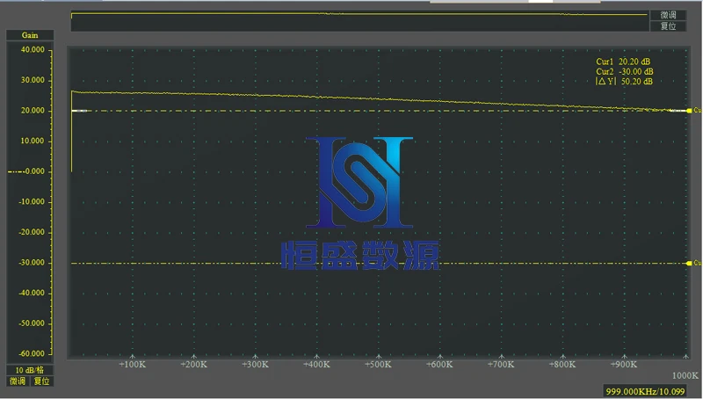Click the +600K frequency label
This screenshot has width=703, height=399.
point(439,365)
